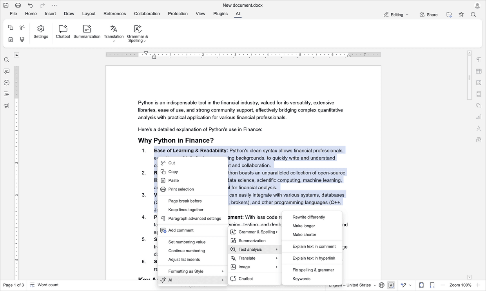The width and height of the screenshot is (486, 291).
Task: Click the scroll up arrow at top of scrollbar
Action: pos(470,53)
